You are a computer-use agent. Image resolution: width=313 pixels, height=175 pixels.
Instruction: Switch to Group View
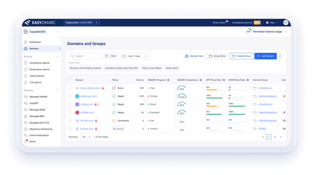click(x=217, y=56)
